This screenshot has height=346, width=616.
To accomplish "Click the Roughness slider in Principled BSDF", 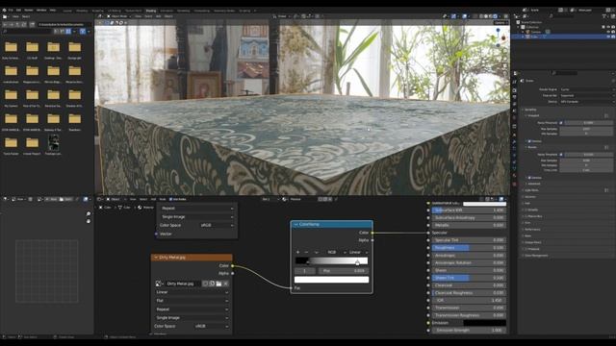I will 469,248.
